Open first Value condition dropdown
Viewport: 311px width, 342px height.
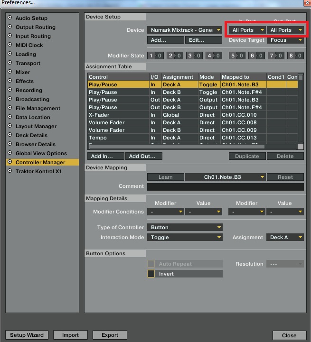(204, 212)
